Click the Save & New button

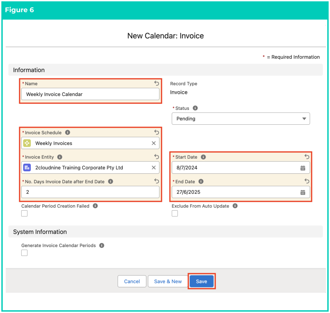pyautogui.click(x=168, y=281)
